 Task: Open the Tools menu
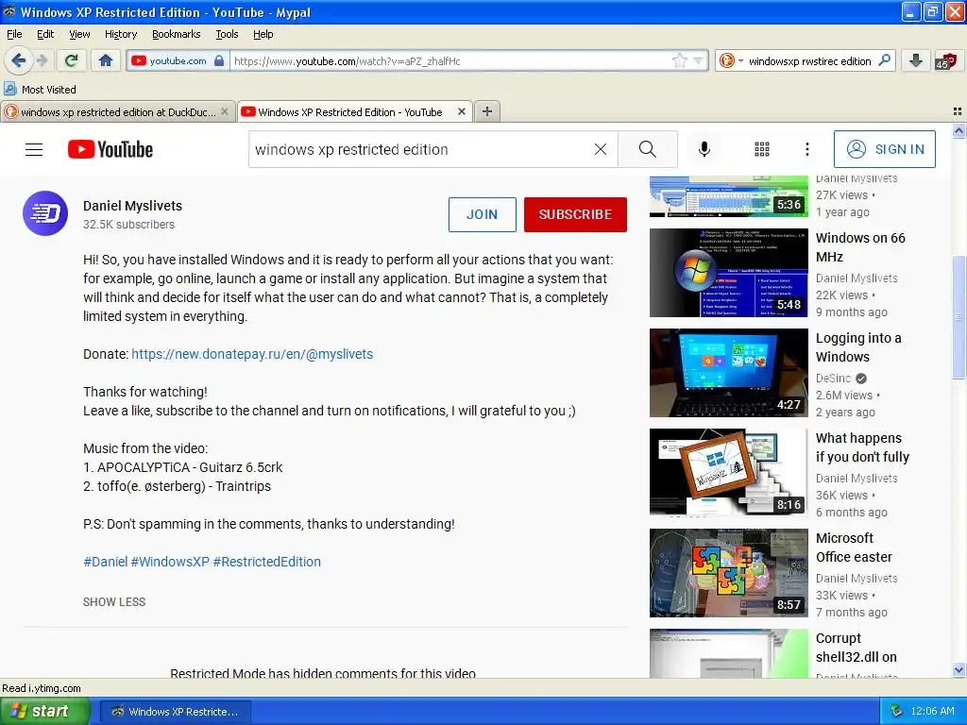click(227, 34)
